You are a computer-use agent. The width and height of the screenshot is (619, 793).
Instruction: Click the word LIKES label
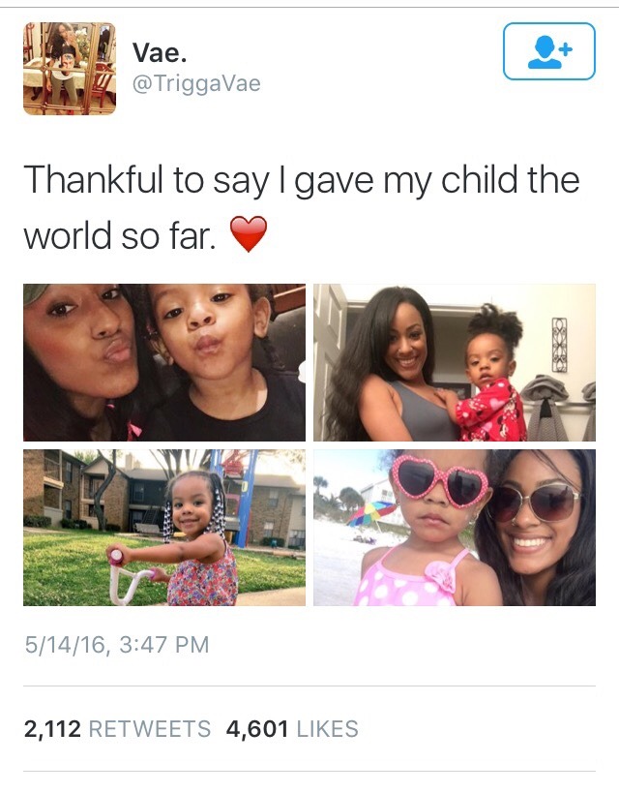pos(328,729)
